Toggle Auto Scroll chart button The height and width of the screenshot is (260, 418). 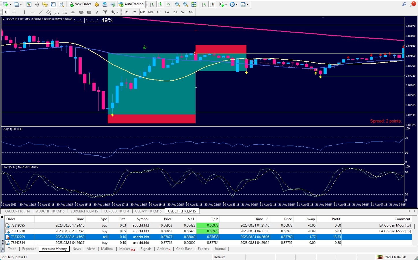coord(204,4)
